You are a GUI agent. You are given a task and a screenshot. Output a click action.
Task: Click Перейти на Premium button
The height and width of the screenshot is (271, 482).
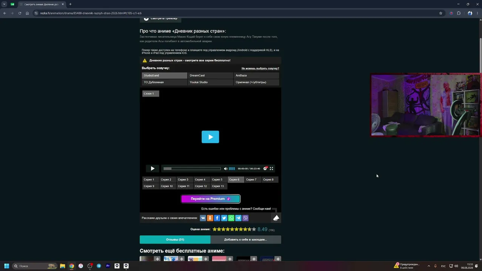211,199
